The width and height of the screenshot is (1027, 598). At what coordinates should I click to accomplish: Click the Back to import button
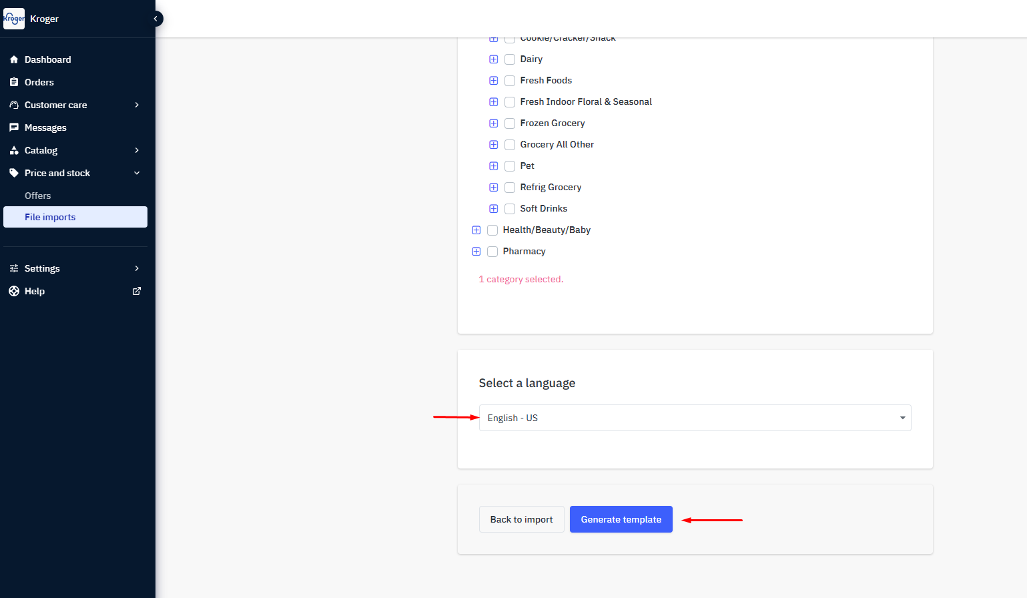click(521, 519)
